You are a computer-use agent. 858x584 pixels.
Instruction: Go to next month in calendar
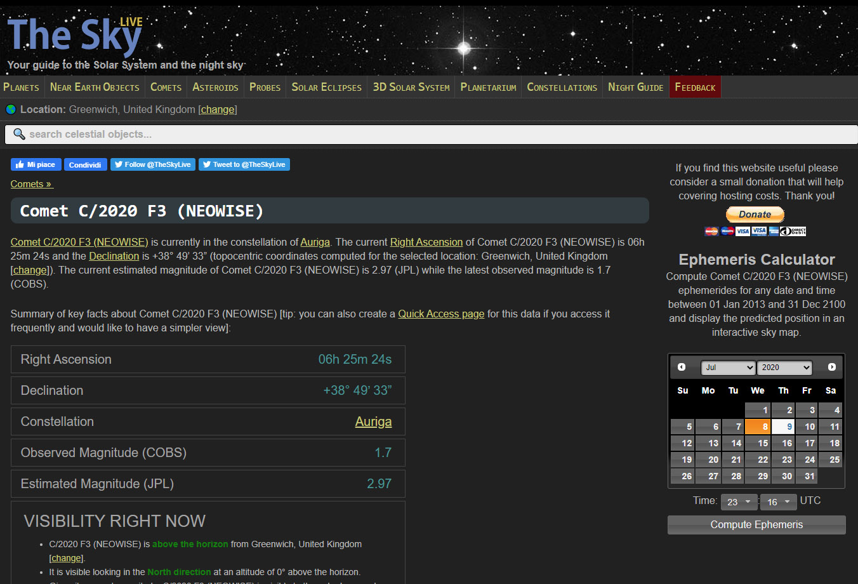coord(831,367)
